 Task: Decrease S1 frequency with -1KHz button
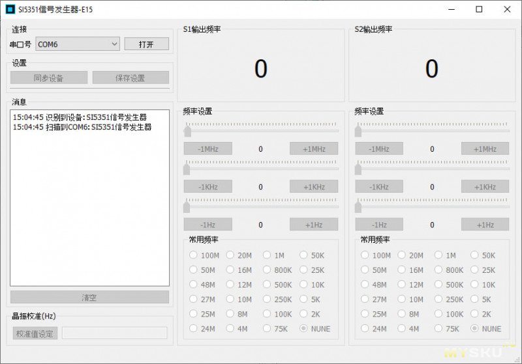(207, 187)
